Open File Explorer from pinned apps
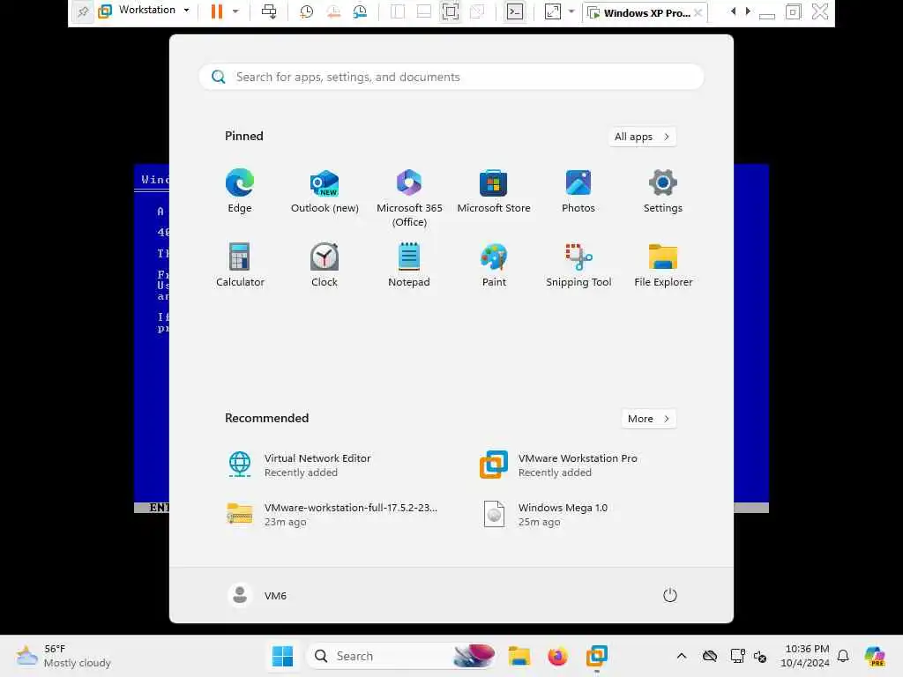The height and width of the screenshot is (677, 903). click(663, 264)
